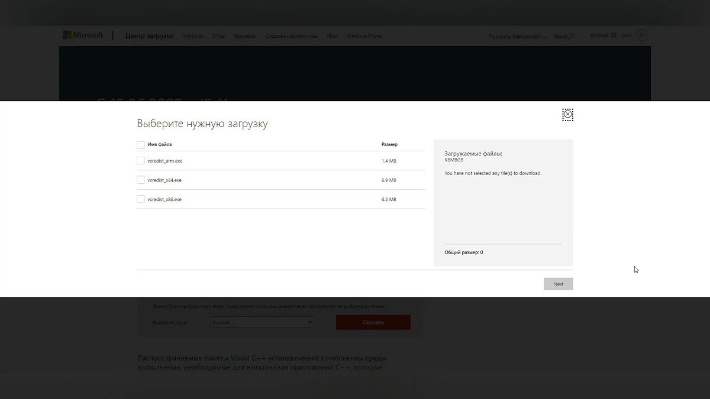
Task: Click the 6.9 MB size value
Action: click(x=389, y=180)
